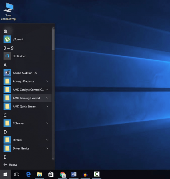Expand the AMD Quick Stream chevron

click(x=47, y=106)
